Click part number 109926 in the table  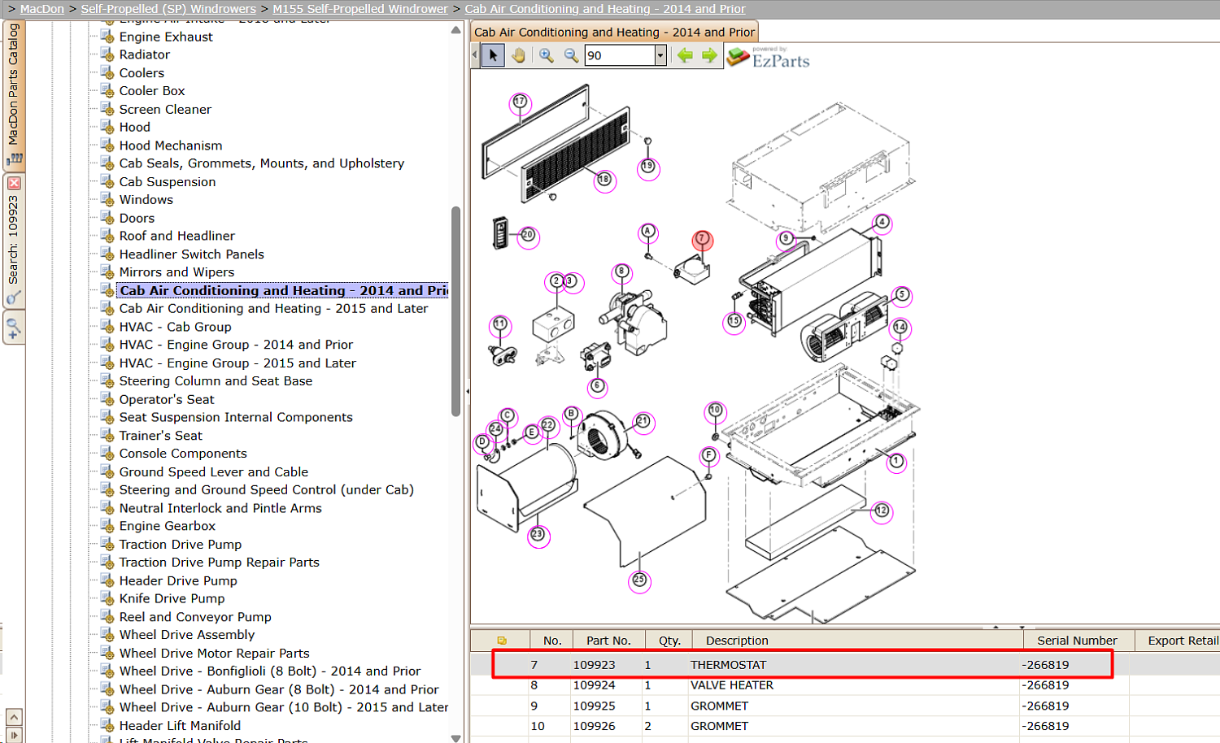(595, 726)
